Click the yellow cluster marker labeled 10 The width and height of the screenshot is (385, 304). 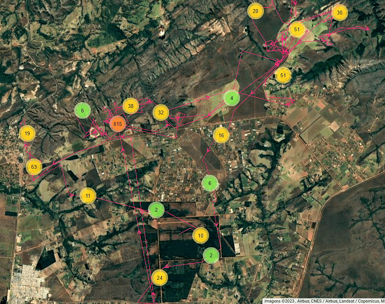pos(201,236)
